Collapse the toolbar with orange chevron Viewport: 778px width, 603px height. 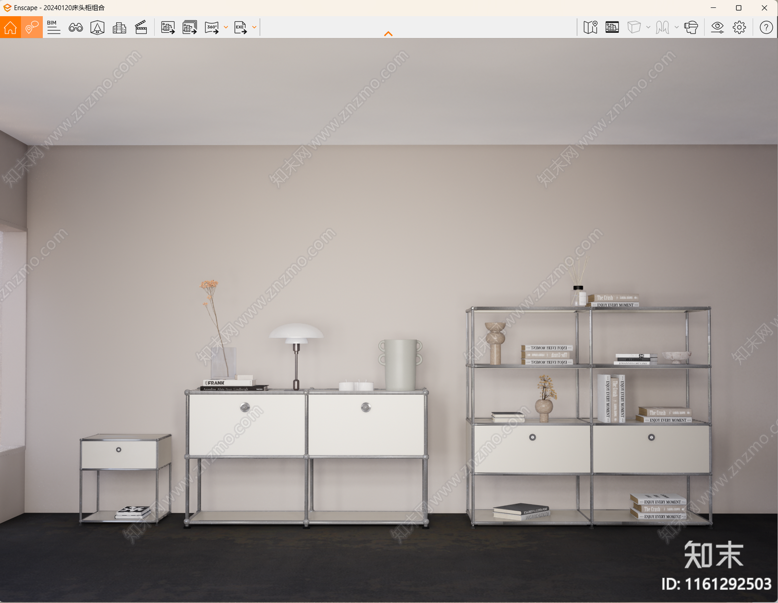(x=388, y=34)
